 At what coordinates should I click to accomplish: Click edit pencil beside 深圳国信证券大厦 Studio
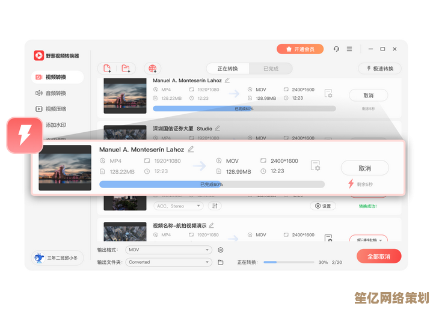[x=218, y=128]
